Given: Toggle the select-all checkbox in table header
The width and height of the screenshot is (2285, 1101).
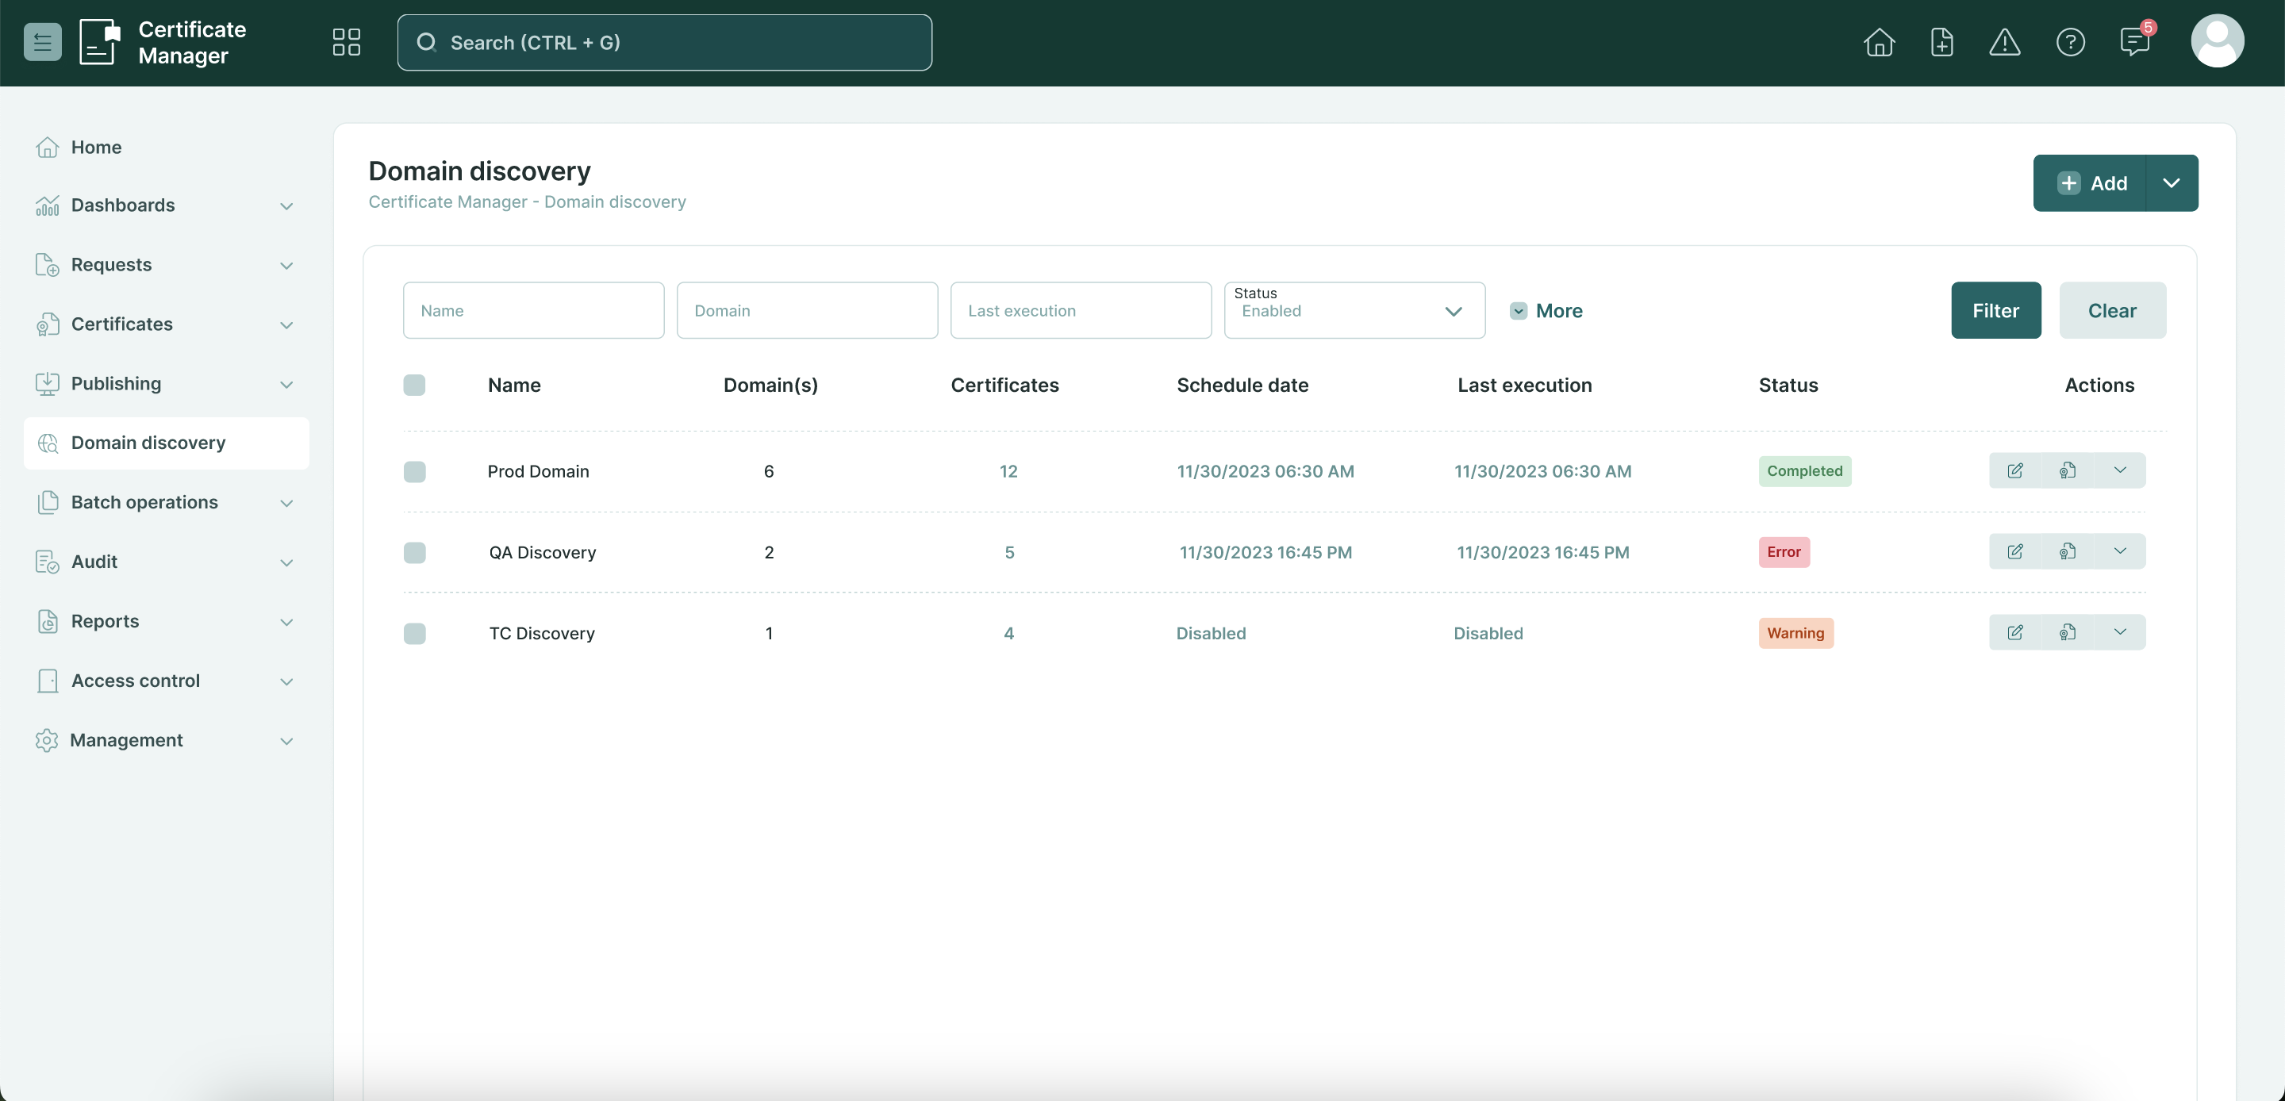Looking at the screenshot, I should pyautogui.click(x=414, y=384).
